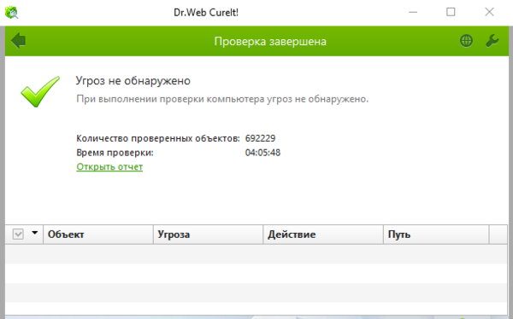Open the language globe menu

[x=466, y=41]
